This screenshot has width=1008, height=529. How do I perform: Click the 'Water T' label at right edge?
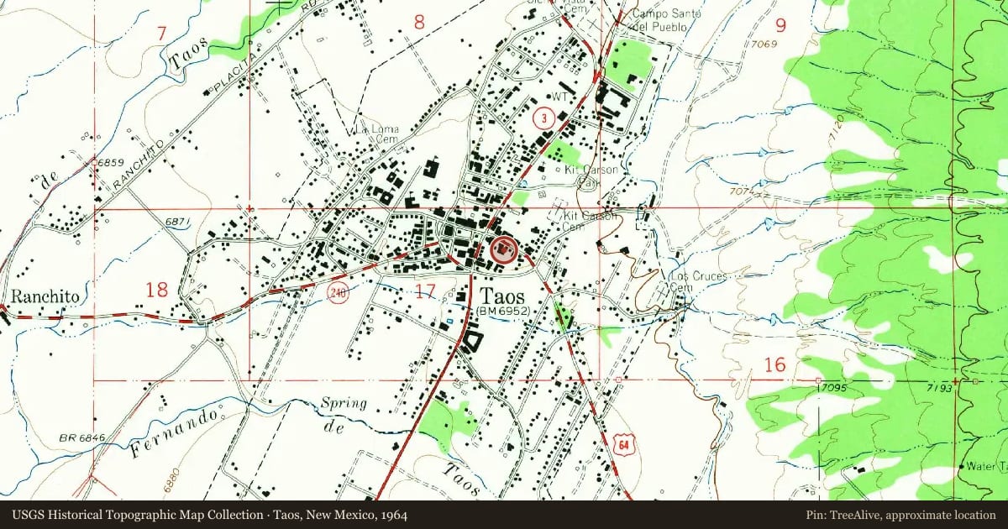click(x=985, y=466)
